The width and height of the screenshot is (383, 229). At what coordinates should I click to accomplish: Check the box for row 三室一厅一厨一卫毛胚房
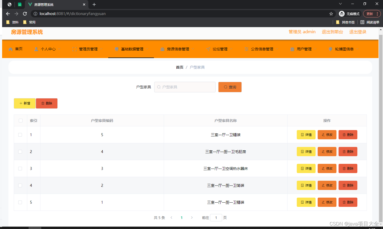tap(20, 152)
